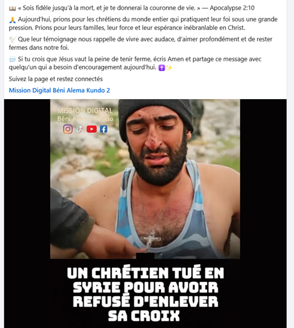Click the 'Aujourd'hui, prions pour les chrétiens' paragraph
This screenshot has width=294, height=328.
(x=143, y=24)
